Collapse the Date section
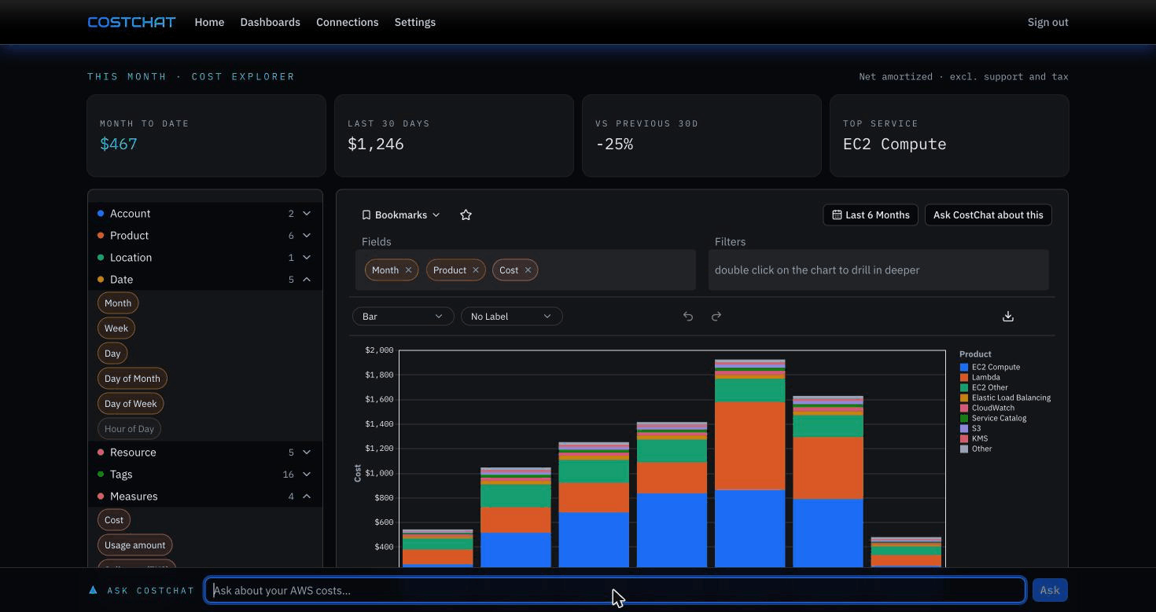Viewport: 1156px width, 612px height. click(204, 279)
